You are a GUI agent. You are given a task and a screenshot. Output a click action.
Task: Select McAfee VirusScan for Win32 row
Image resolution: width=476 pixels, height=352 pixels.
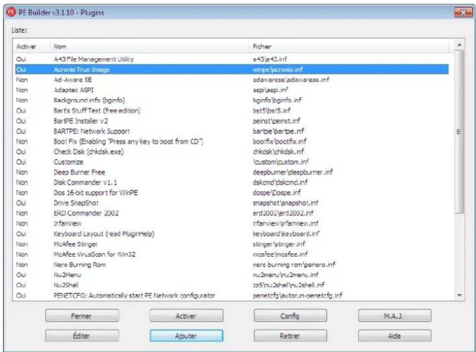point(231,254)
